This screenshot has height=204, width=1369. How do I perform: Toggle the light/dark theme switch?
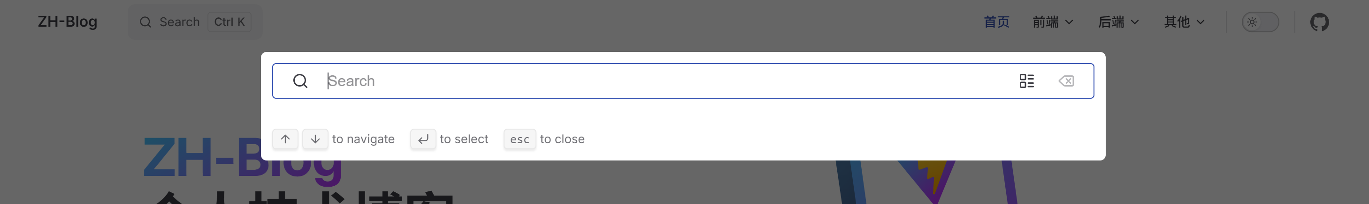1260,22
